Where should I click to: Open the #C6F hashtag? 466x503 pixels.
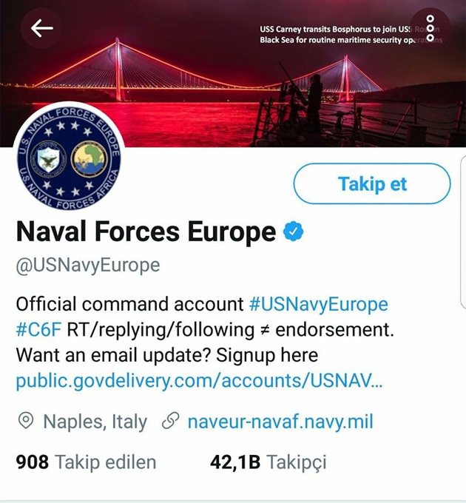point(38,329)
